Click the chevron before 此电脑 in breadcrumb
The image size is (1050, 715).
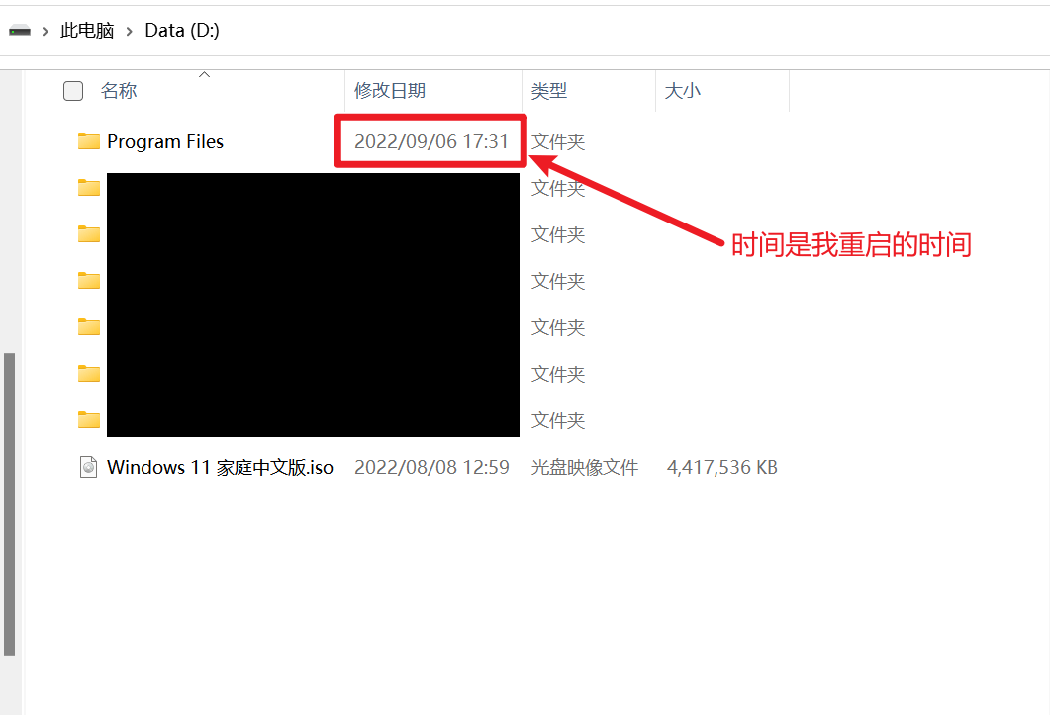[45, 30]
